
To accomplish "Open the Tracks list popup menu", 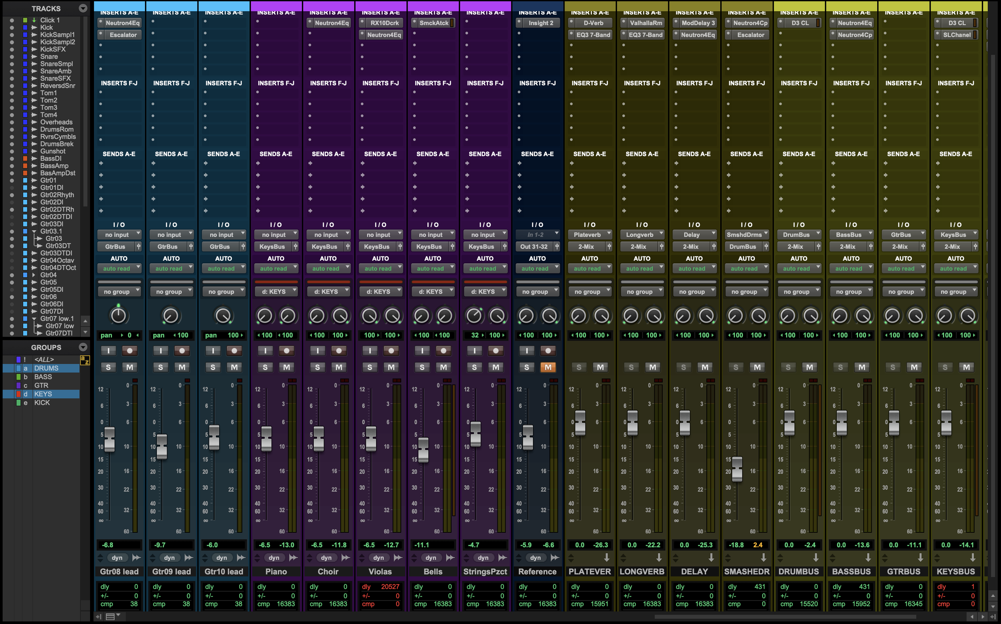I will (x=83, y=8).
